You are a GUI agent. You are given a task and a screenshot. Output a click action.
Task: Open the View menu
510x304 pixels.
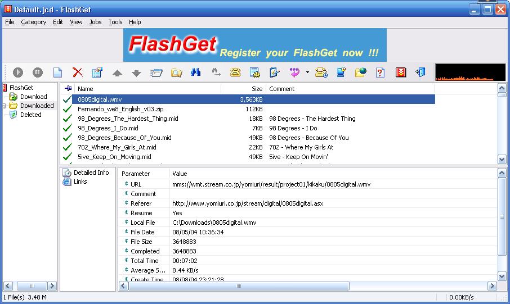click(x=76, y=22)
